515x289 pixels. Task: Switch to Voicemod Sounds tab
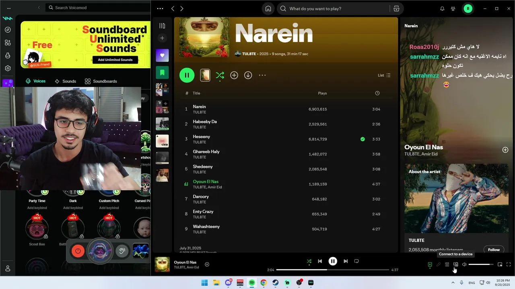pyautogui.click(x=65, y=81)
